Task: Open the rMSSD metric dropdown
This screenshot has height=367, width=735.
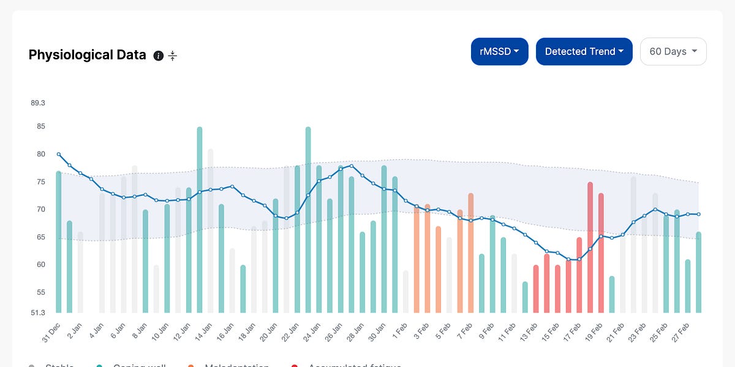Action: click(499, 51)
